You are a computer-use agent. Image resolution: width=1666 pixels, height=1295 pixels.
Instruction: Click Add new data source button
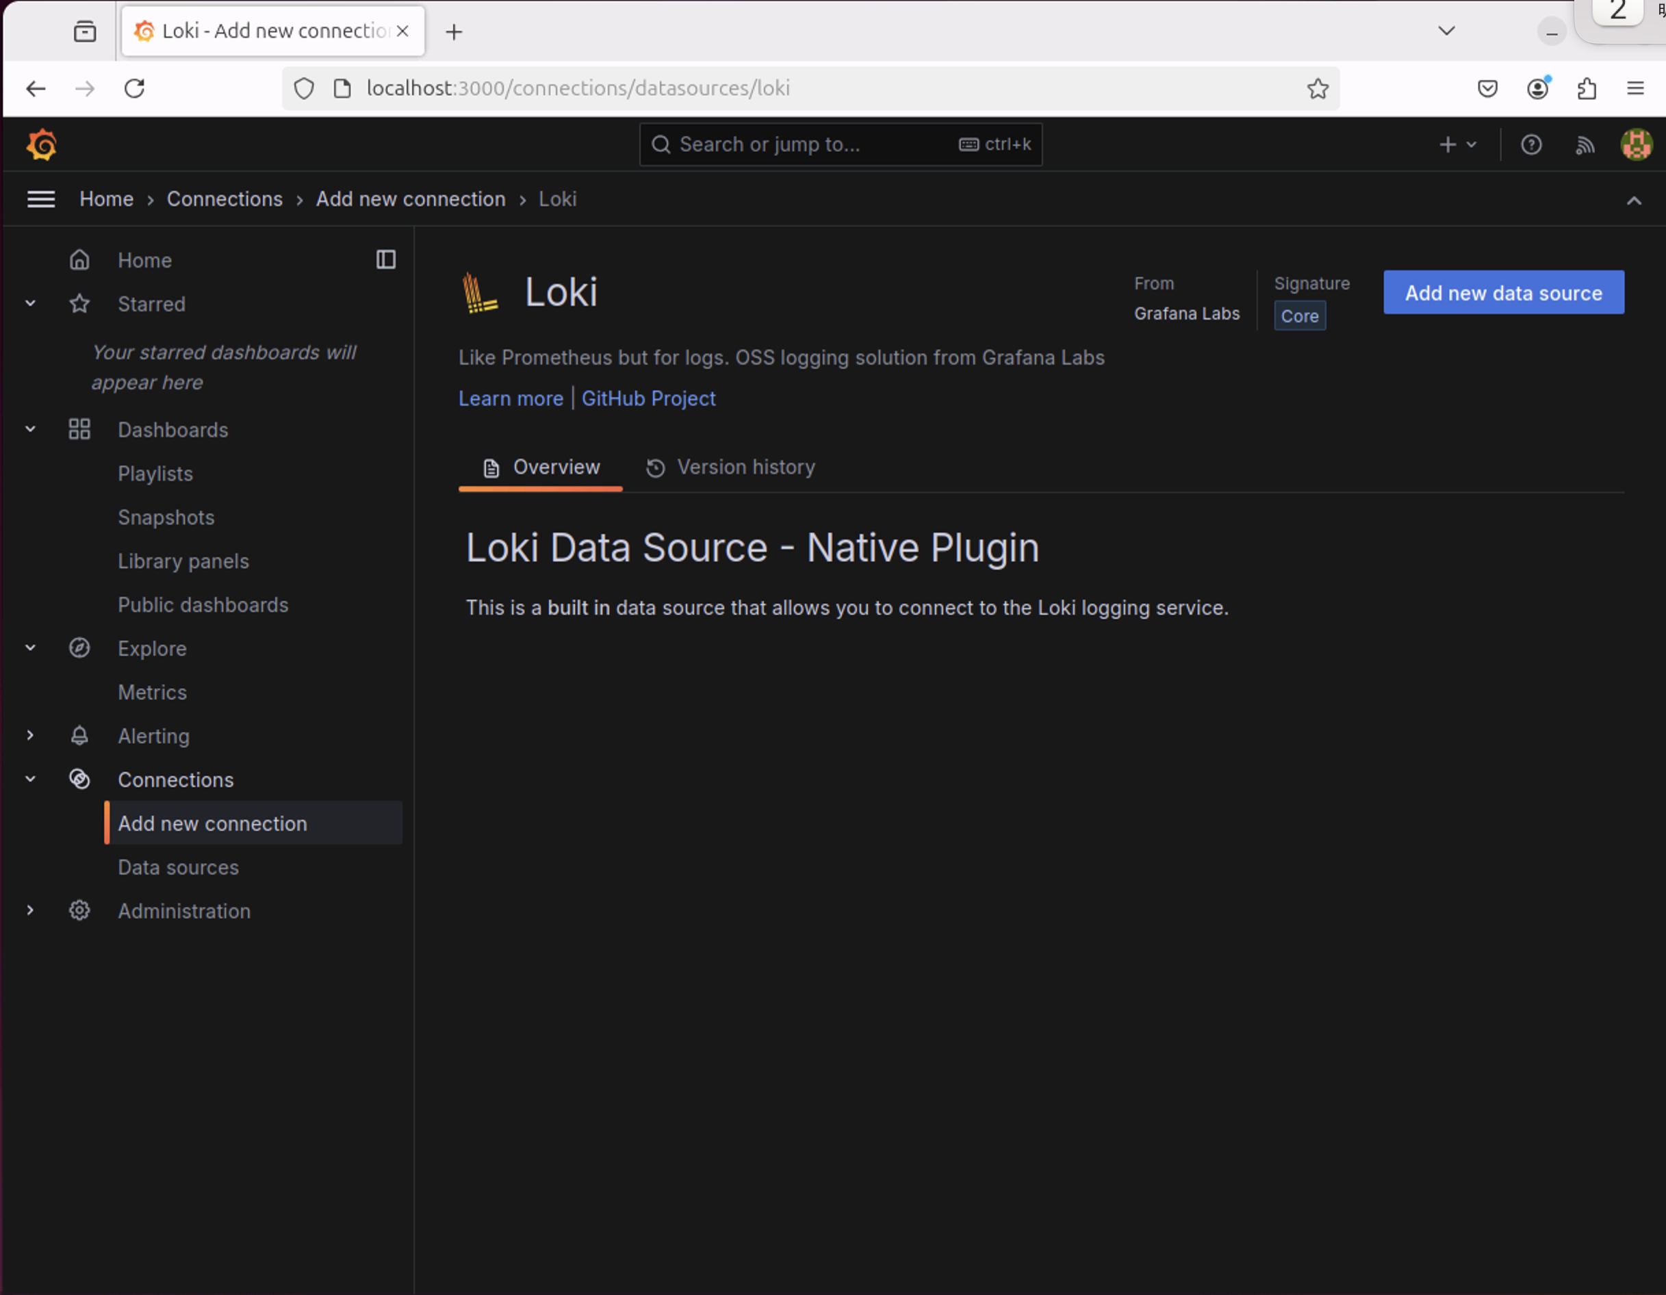click(1503, 293)
